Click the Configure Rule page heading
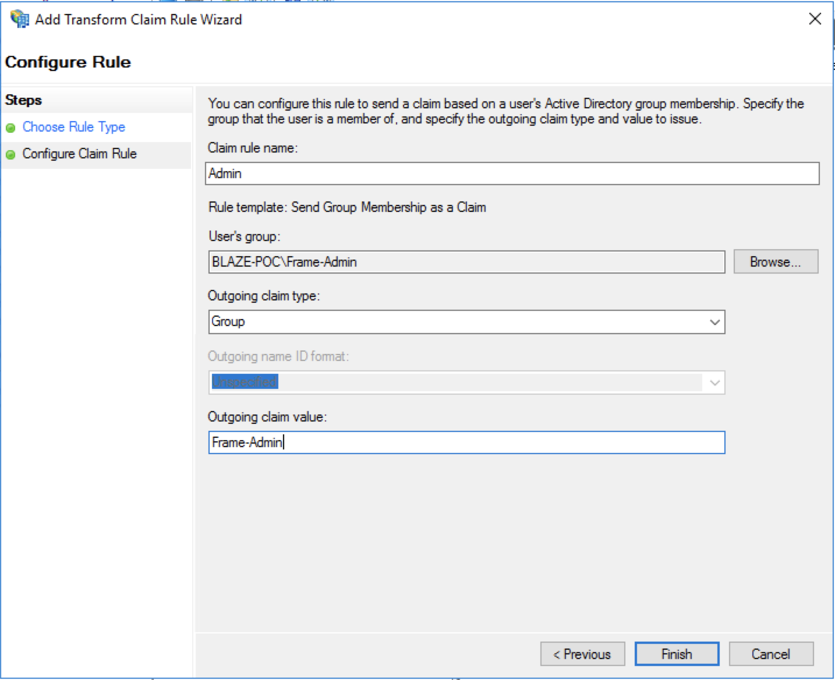Viewport: 835px width, 680px height. (68, 62)
